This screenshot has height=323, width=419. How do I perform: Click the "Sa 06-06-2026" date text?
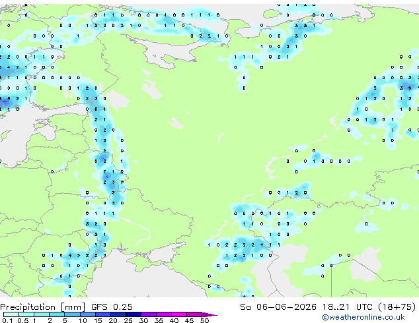278,307
